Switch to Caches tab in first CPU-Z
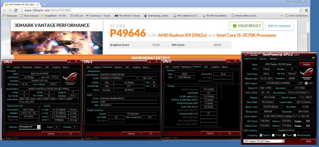 tap(16, 67)
